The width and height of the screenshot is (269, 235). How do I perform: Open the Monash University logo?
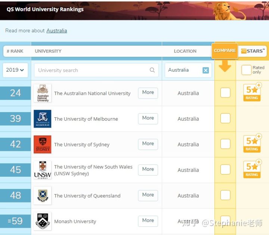[x=43, y=221]
